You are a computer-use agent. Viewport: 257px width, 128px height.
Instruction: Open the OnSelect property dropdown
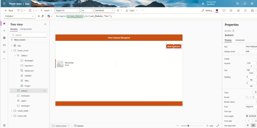(x=19, y=16)
